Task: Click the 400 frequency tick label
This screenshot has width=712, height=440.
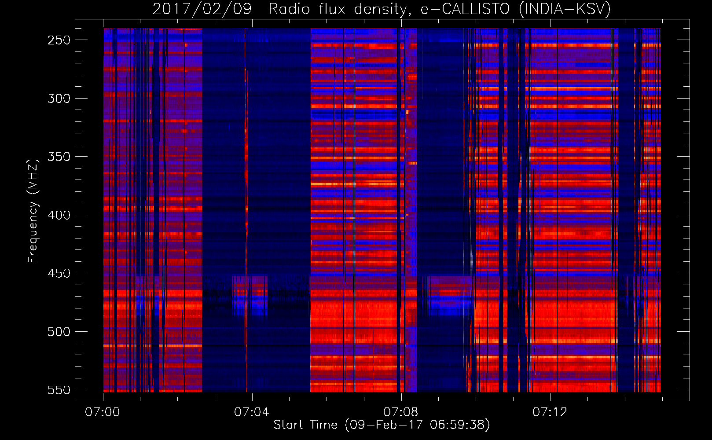Action: pyautogui.click(x=59, y=215)
